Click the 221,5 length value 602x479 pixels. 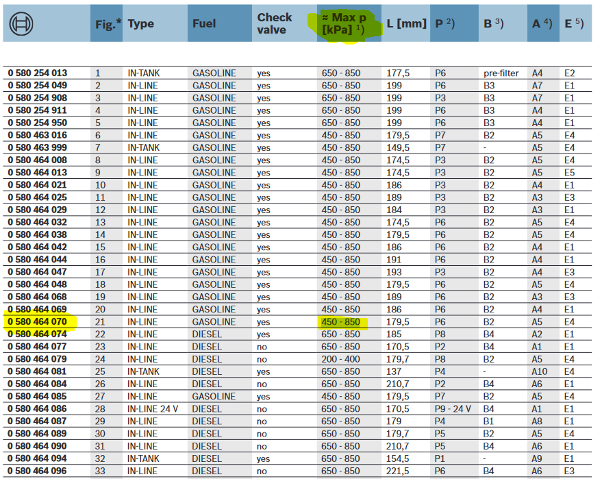[x=398, y=471]
